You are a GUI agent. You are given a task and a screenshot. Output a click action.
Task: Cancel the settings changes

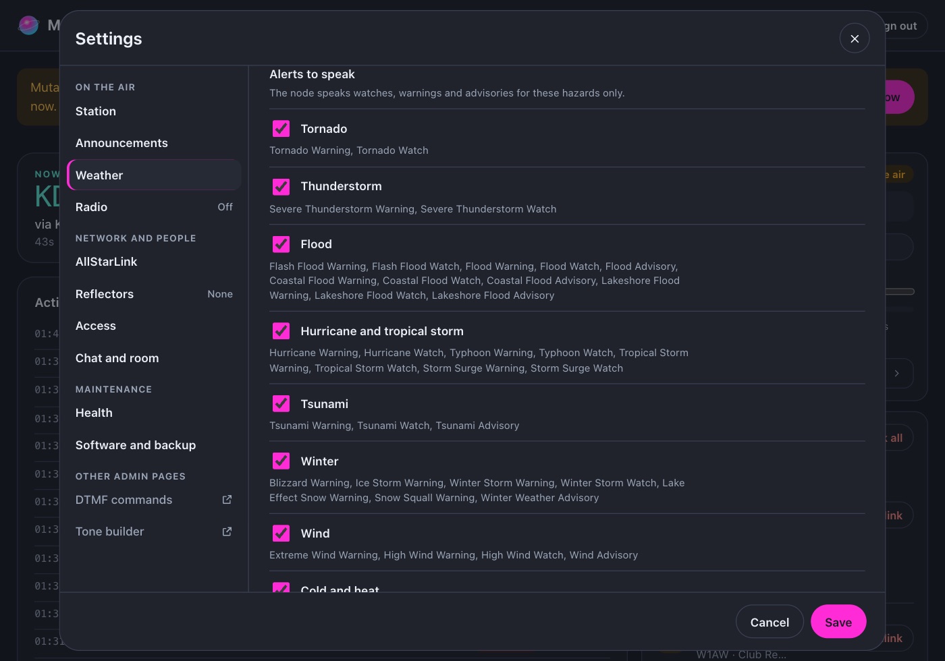pyautogui.click(x=769, y=622)
